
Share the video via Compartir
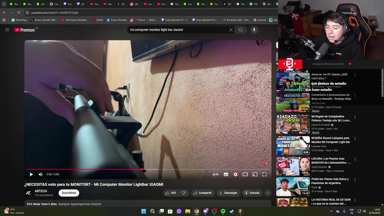203,193
